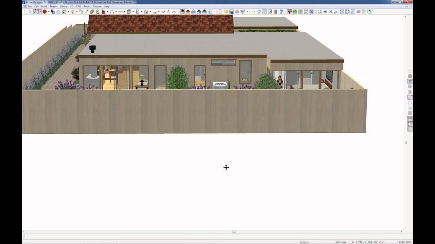Viewport: 435px width, 244px height.
Task: Pick the arch-shaped tool icon
Action: (x=112, y=12)
